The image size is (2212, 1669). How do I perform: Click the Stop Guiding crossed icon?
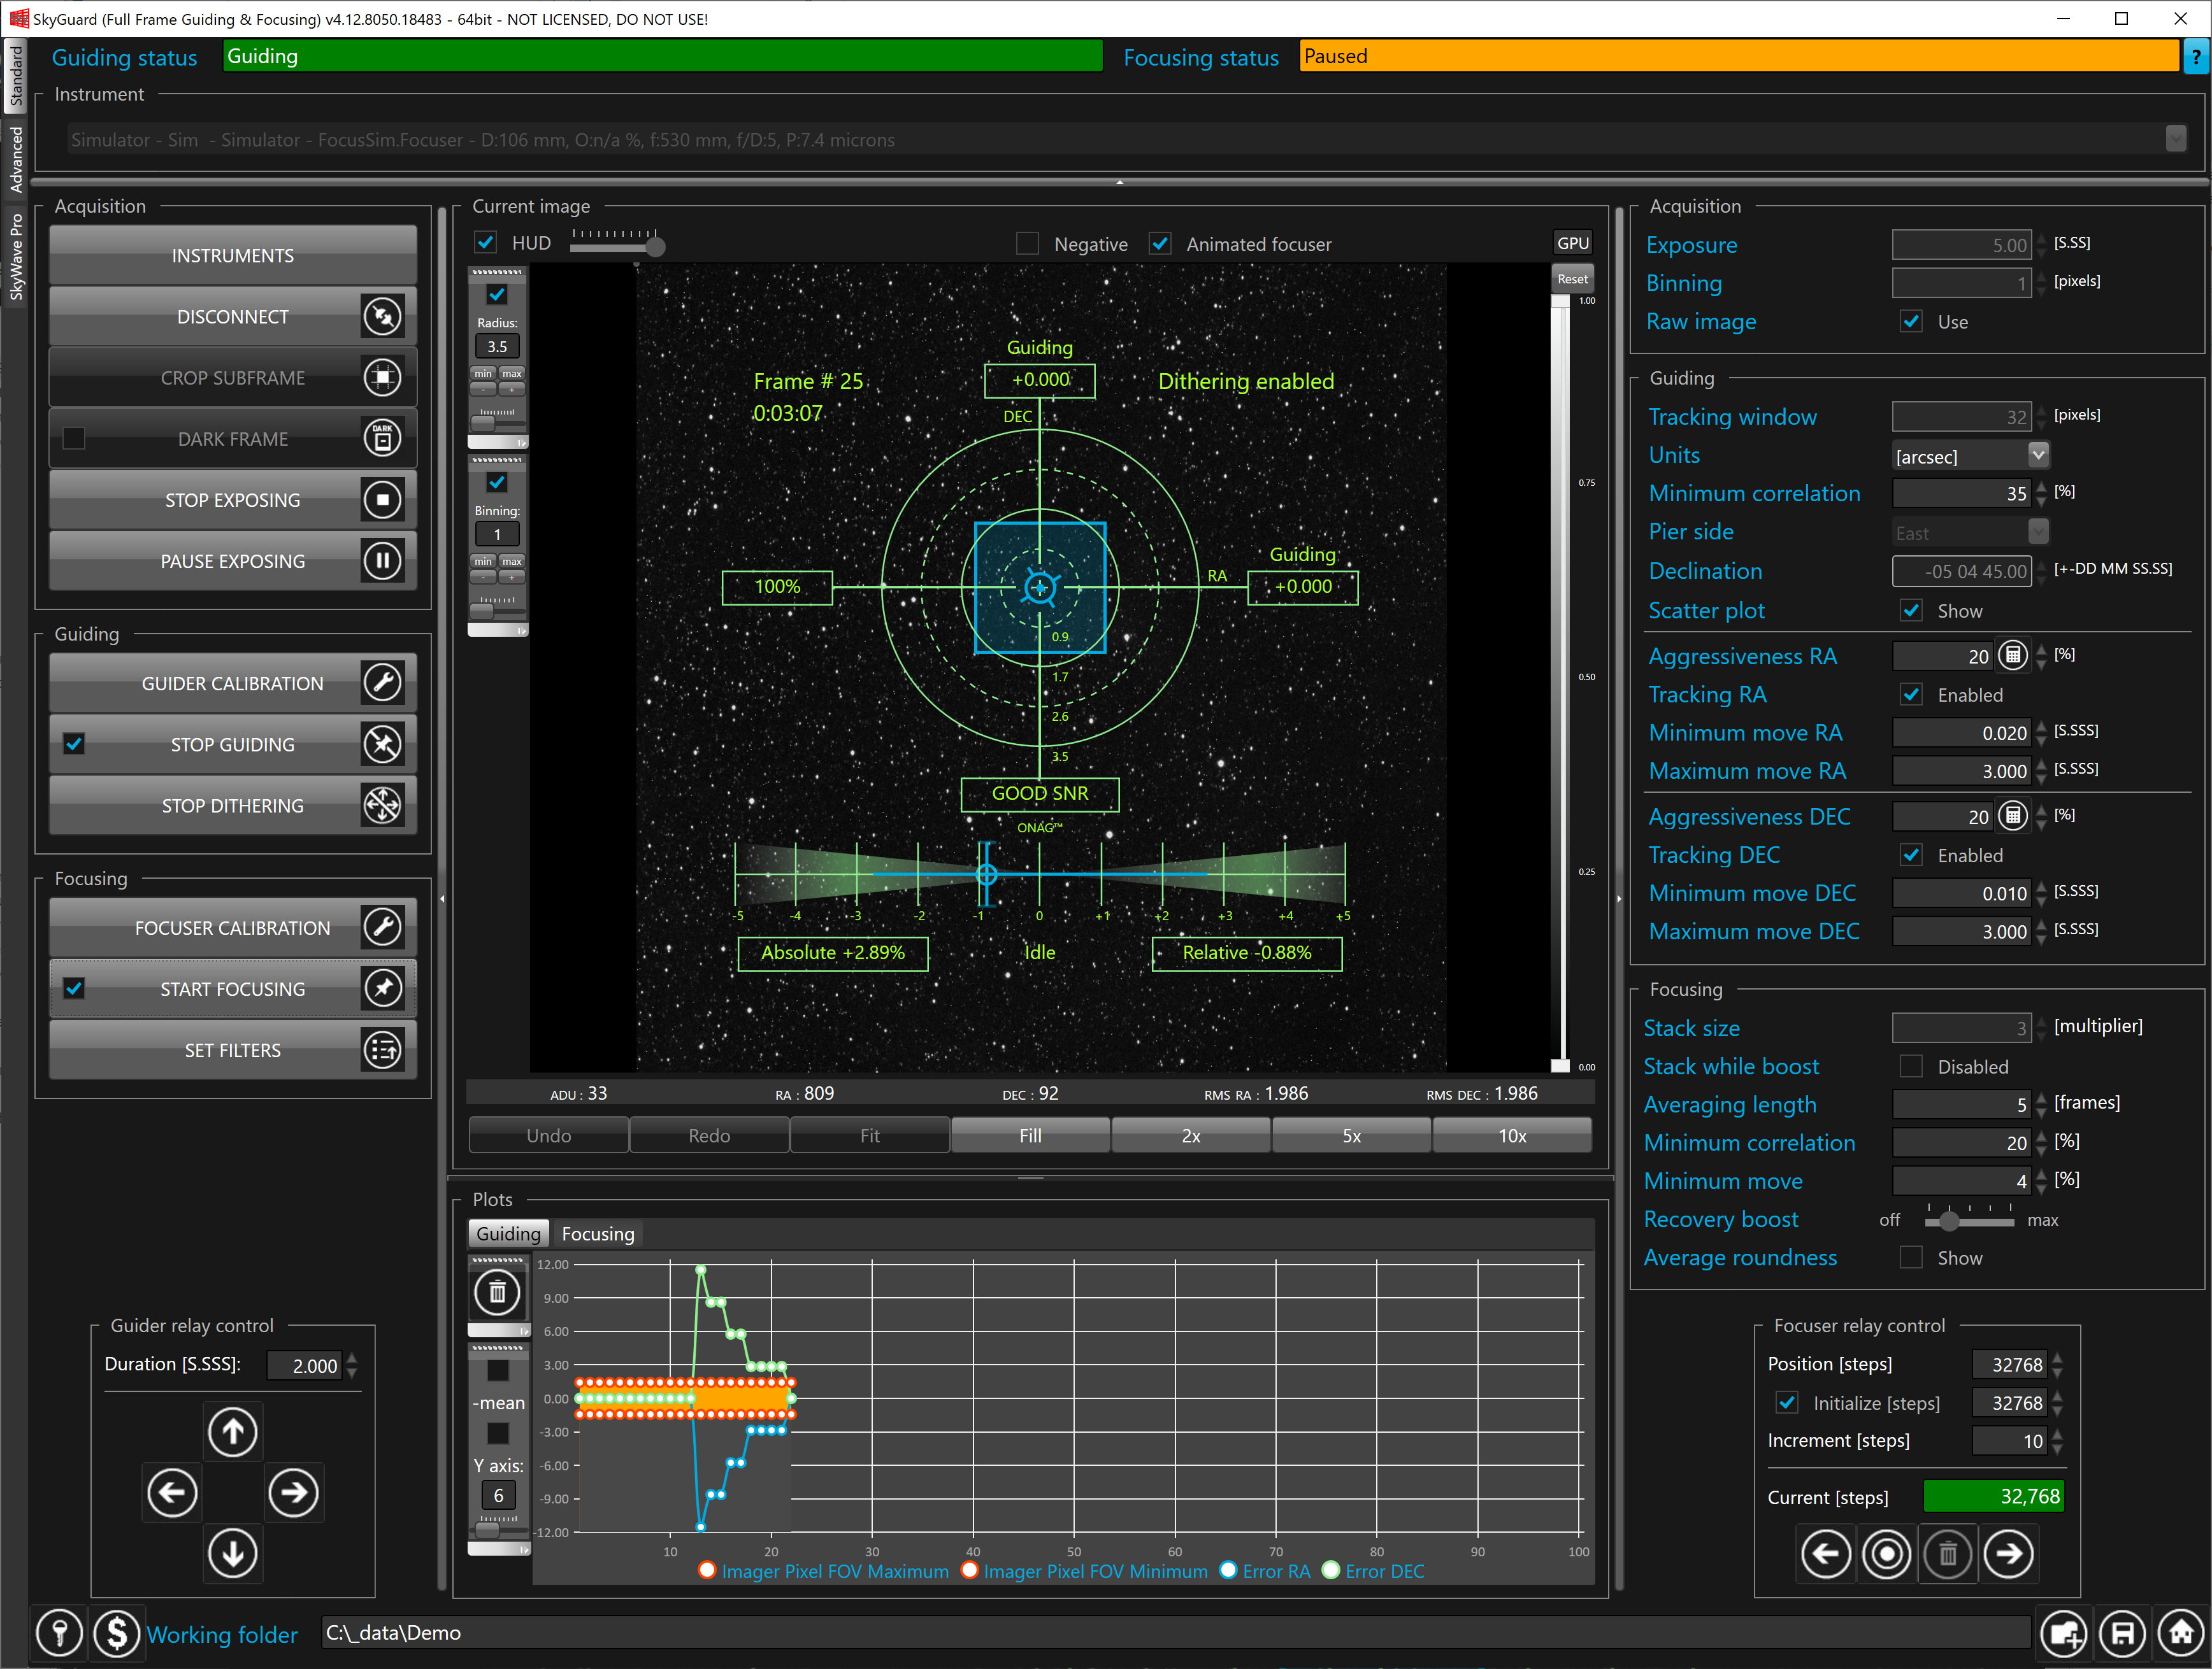(382, 744)
